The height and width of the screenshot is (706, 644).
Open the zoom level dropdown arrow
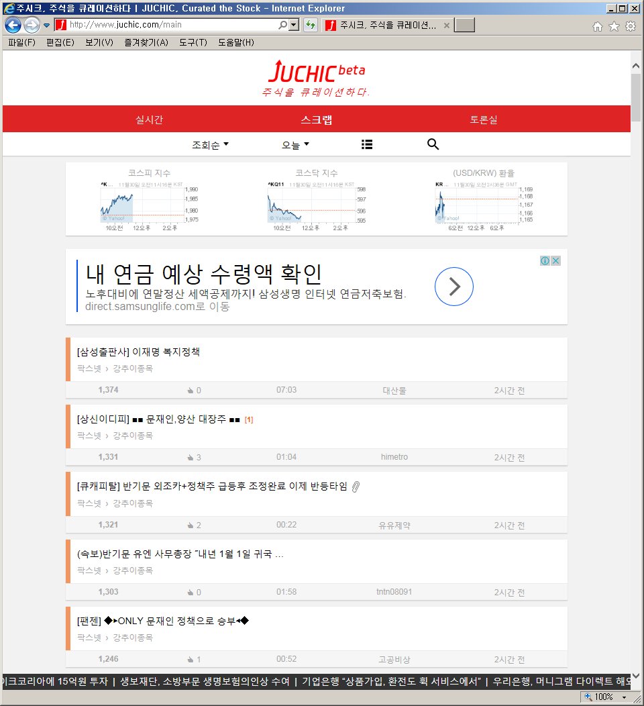(624, 697)
